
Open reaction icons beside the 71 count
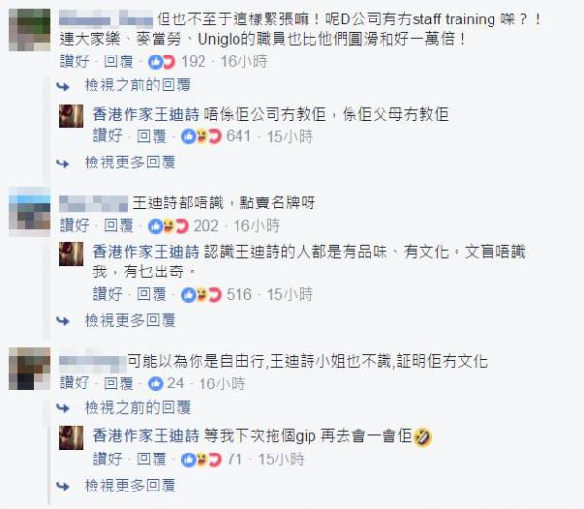click(x=201, y=459)
